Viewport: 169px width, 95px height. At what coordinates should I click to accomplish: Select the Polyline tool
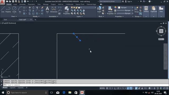pyautogui.click(x=8, y=9)
